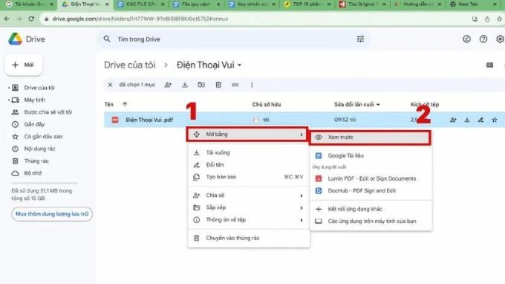This screenshot has height=284, width=505.
Task: Open search filter options icon
Action: click(x=360, y=39)
